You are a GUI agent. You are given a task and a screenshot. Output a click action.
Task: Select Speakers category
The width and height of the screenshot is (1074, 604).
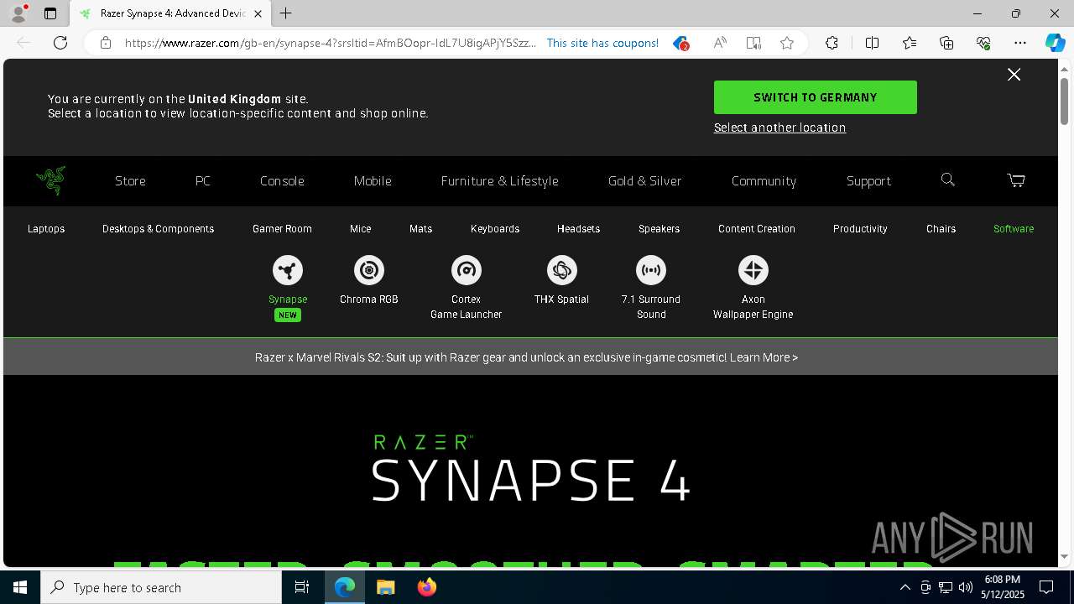point(659,228)
